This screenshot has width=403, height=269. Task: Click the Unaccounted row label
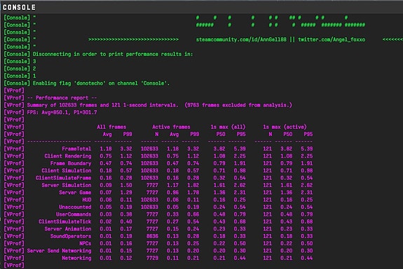pyautogui.click(x=75, y=207)
